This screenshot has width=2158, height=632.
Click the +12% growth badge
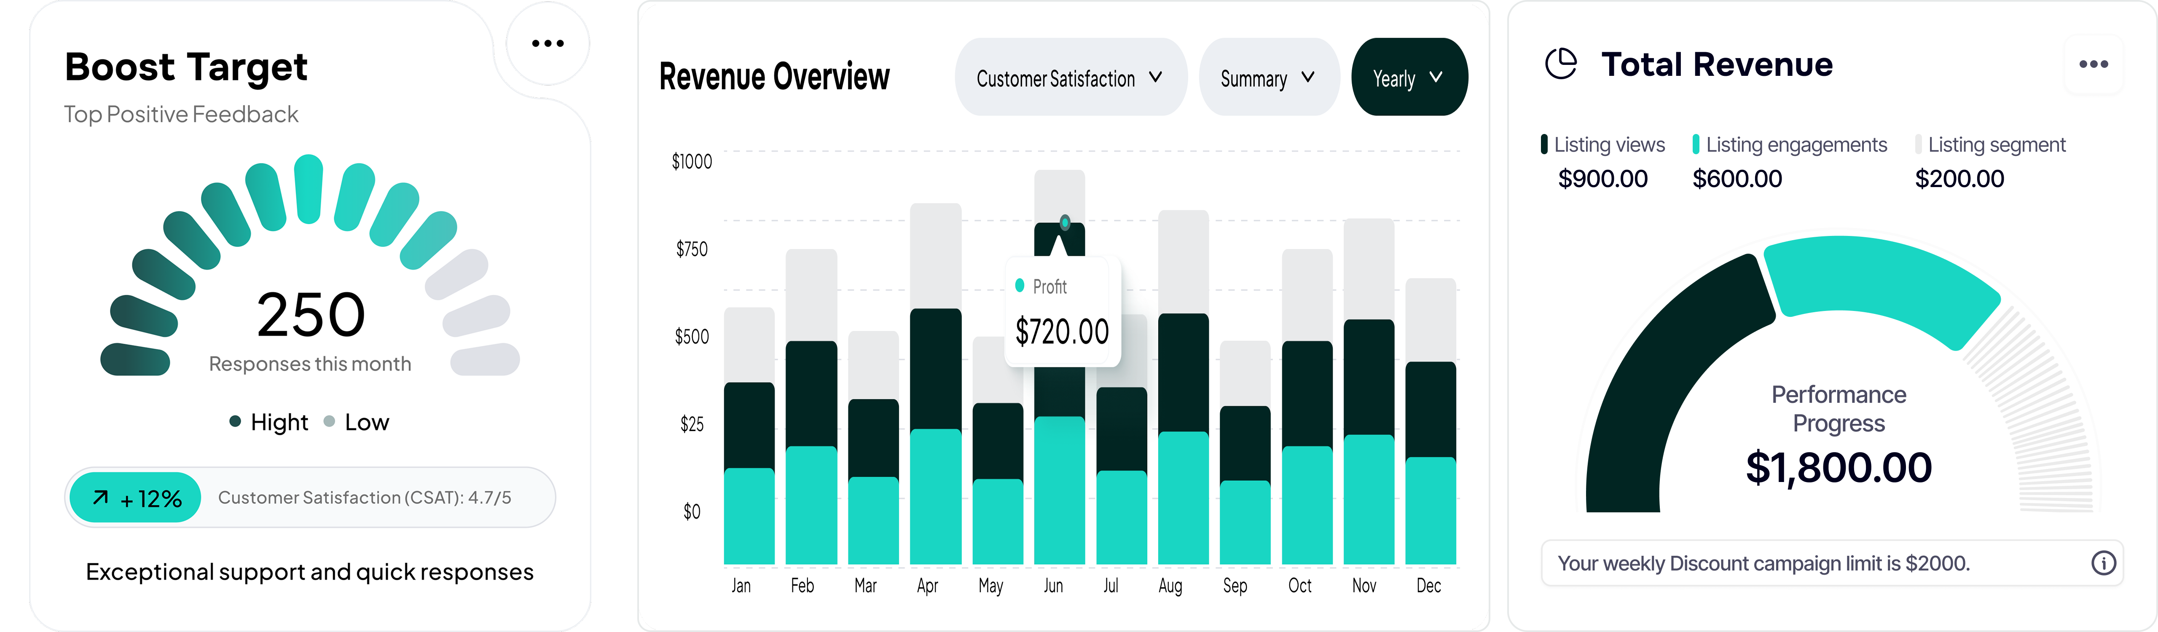pyautogui.click(x=136, y=498)
